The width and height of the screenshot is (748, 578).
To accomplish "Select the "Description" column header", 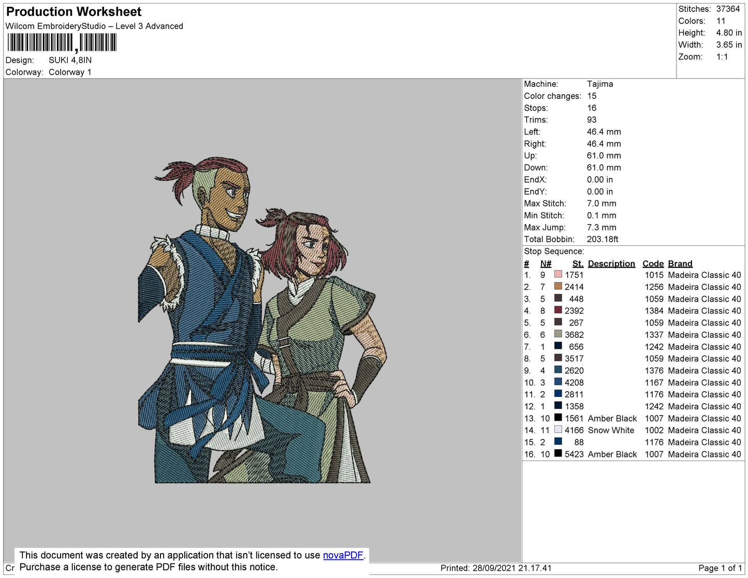I will click(x=611, y=264).
